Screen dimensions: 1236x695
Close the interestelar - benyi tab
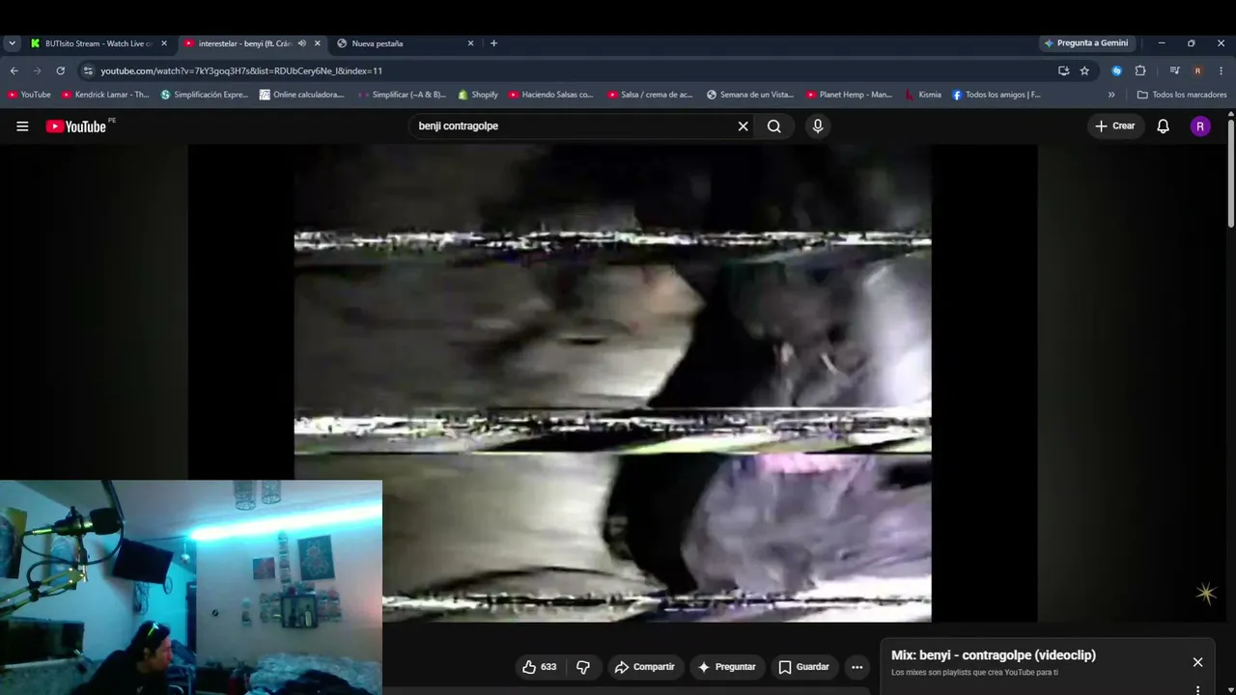coord(317,43)
